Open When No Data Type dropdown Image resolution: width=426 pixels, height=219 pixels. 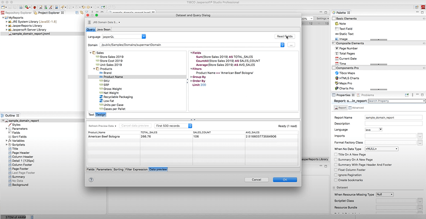(381, 149)
